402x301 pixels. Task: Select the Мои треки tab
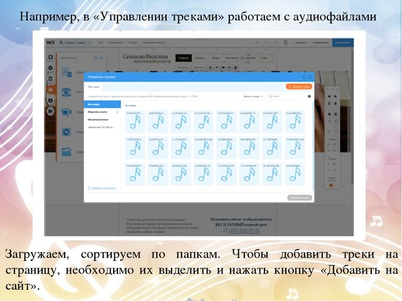pos(94,87)
